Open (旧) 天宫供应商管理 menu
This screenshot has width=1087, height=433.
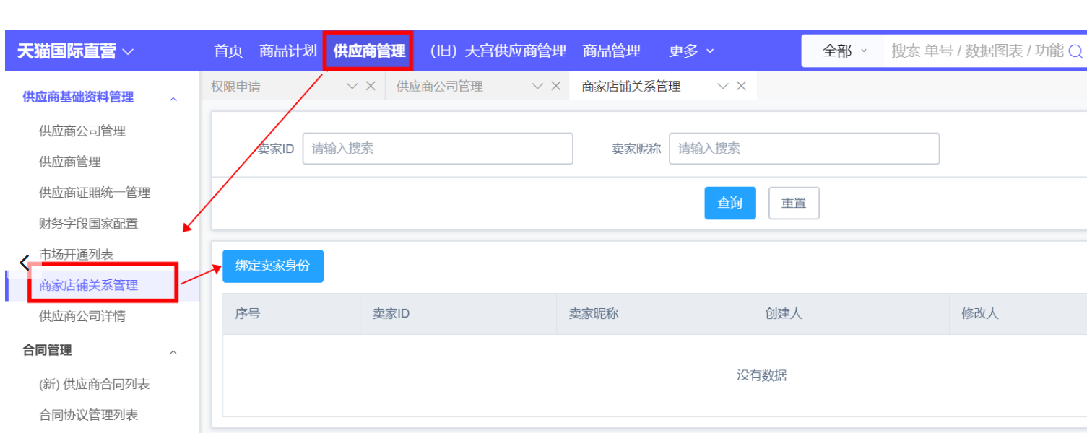point(498,51)
